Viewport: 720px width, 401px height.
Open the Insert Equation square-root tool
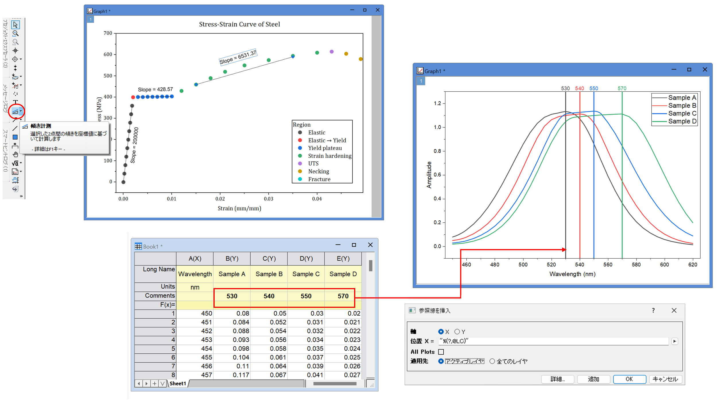15,163
